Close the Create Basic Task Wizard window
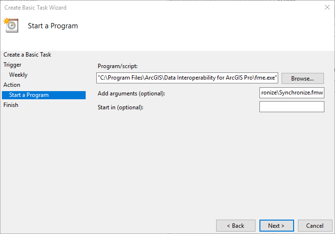335x234 pixels. coord(327,8)
